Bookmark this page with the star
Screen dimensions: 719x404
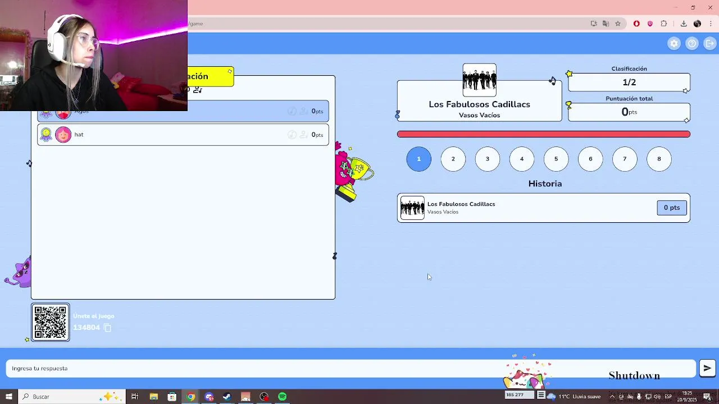click(x=618, y=24)
